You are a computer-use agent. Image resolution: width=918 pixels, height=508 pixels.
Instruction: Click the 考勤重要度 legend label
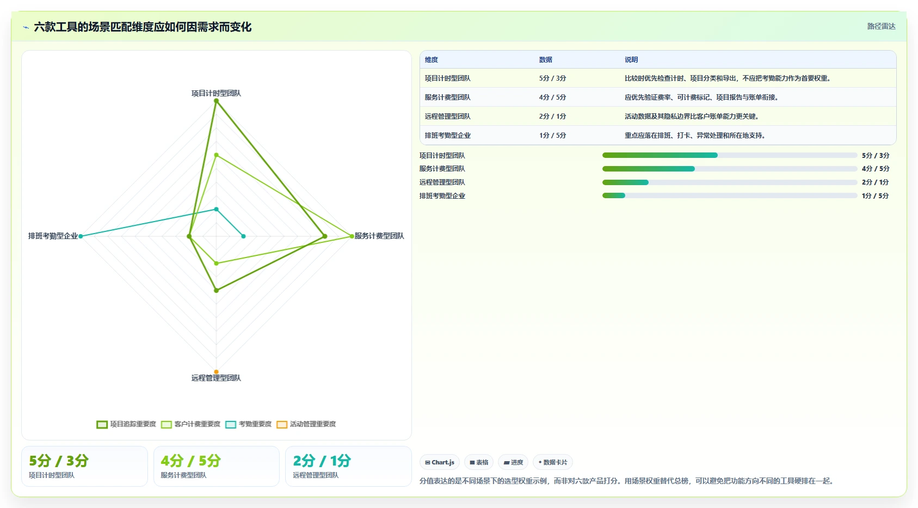(x=255, y=424)
